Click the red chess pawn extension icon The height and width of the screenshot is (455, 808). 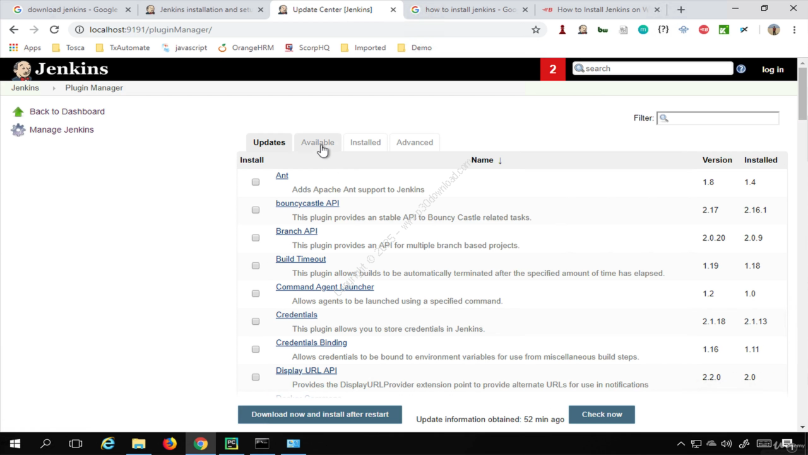point(562,30)
